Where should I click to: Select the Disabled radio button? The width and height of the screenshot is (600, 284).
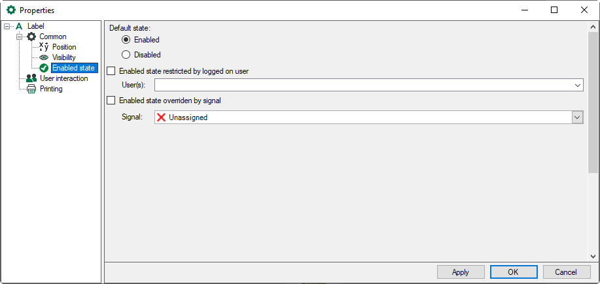126,55
